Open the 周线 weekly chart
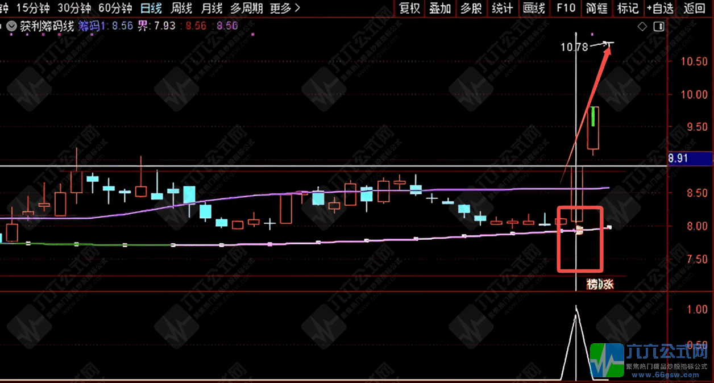This screenshot has width=714, height=383. [182, 8]
